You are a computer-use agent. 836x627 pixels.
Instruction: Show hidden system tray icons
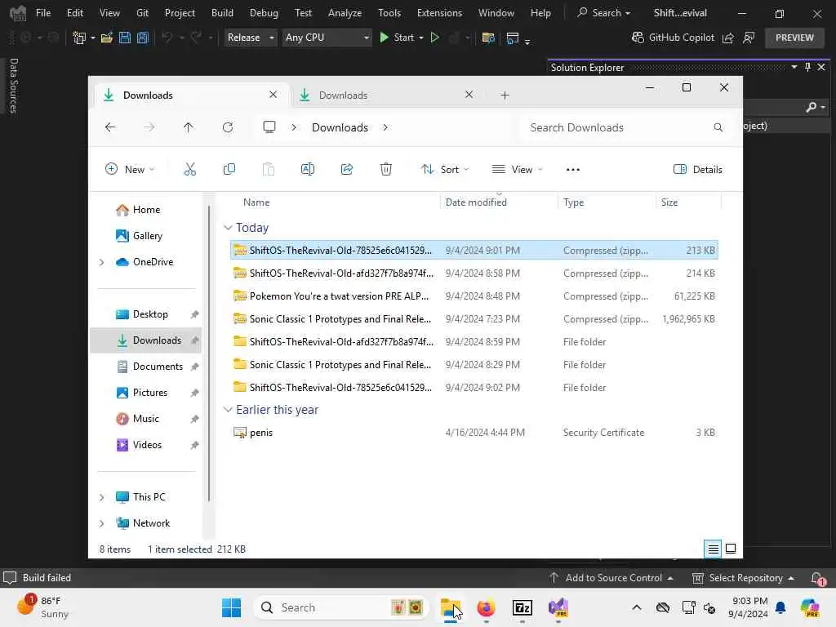(637, 607)
